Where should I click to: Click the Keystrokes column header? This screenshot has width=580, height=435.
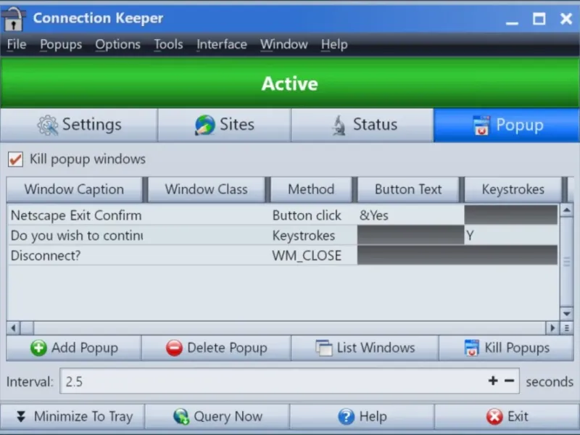513,189
